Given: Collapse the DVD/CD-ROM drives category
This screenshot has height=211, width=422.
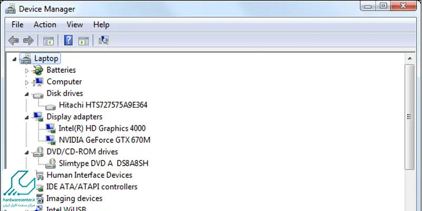Looking at the screenshot, I should [27, 152].
